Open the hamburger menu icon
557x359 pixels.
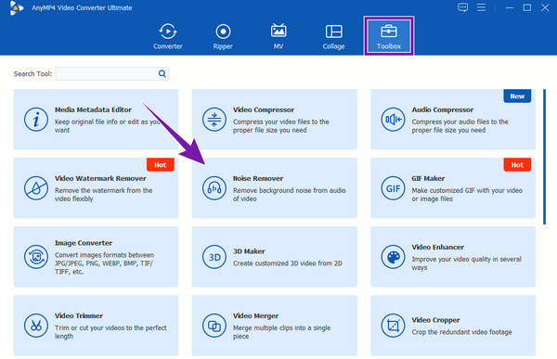[x=481, y=7]
